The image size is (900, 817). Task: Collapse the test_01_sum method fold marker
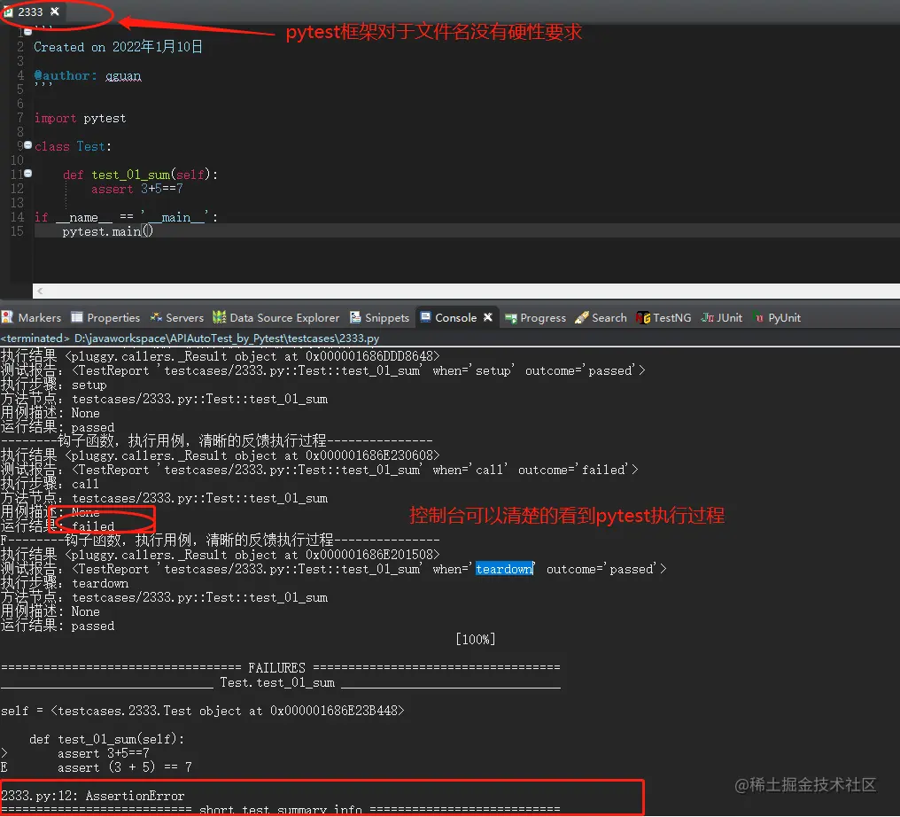tap(27, 174)
